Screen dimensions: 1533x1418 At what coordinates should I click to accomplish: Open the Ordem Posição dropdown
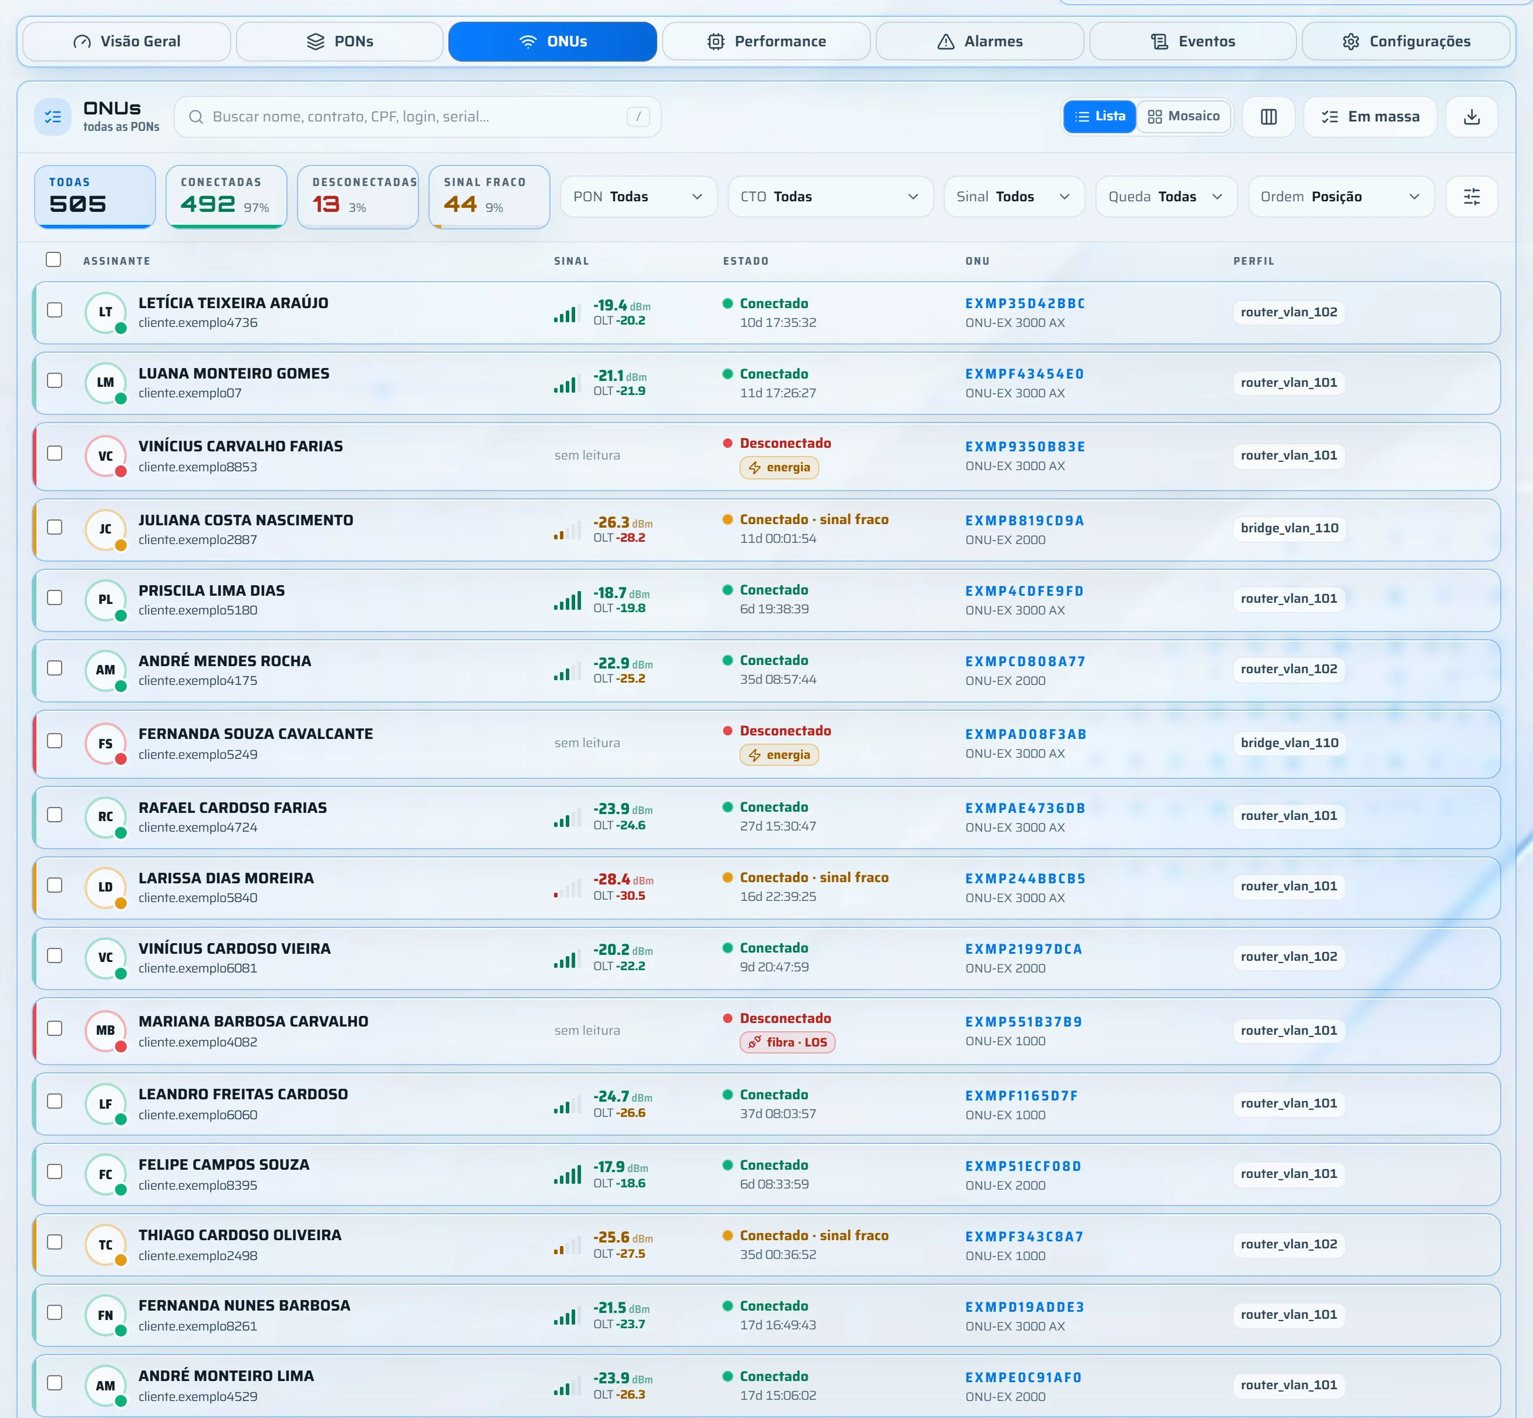pos(1340,197)
